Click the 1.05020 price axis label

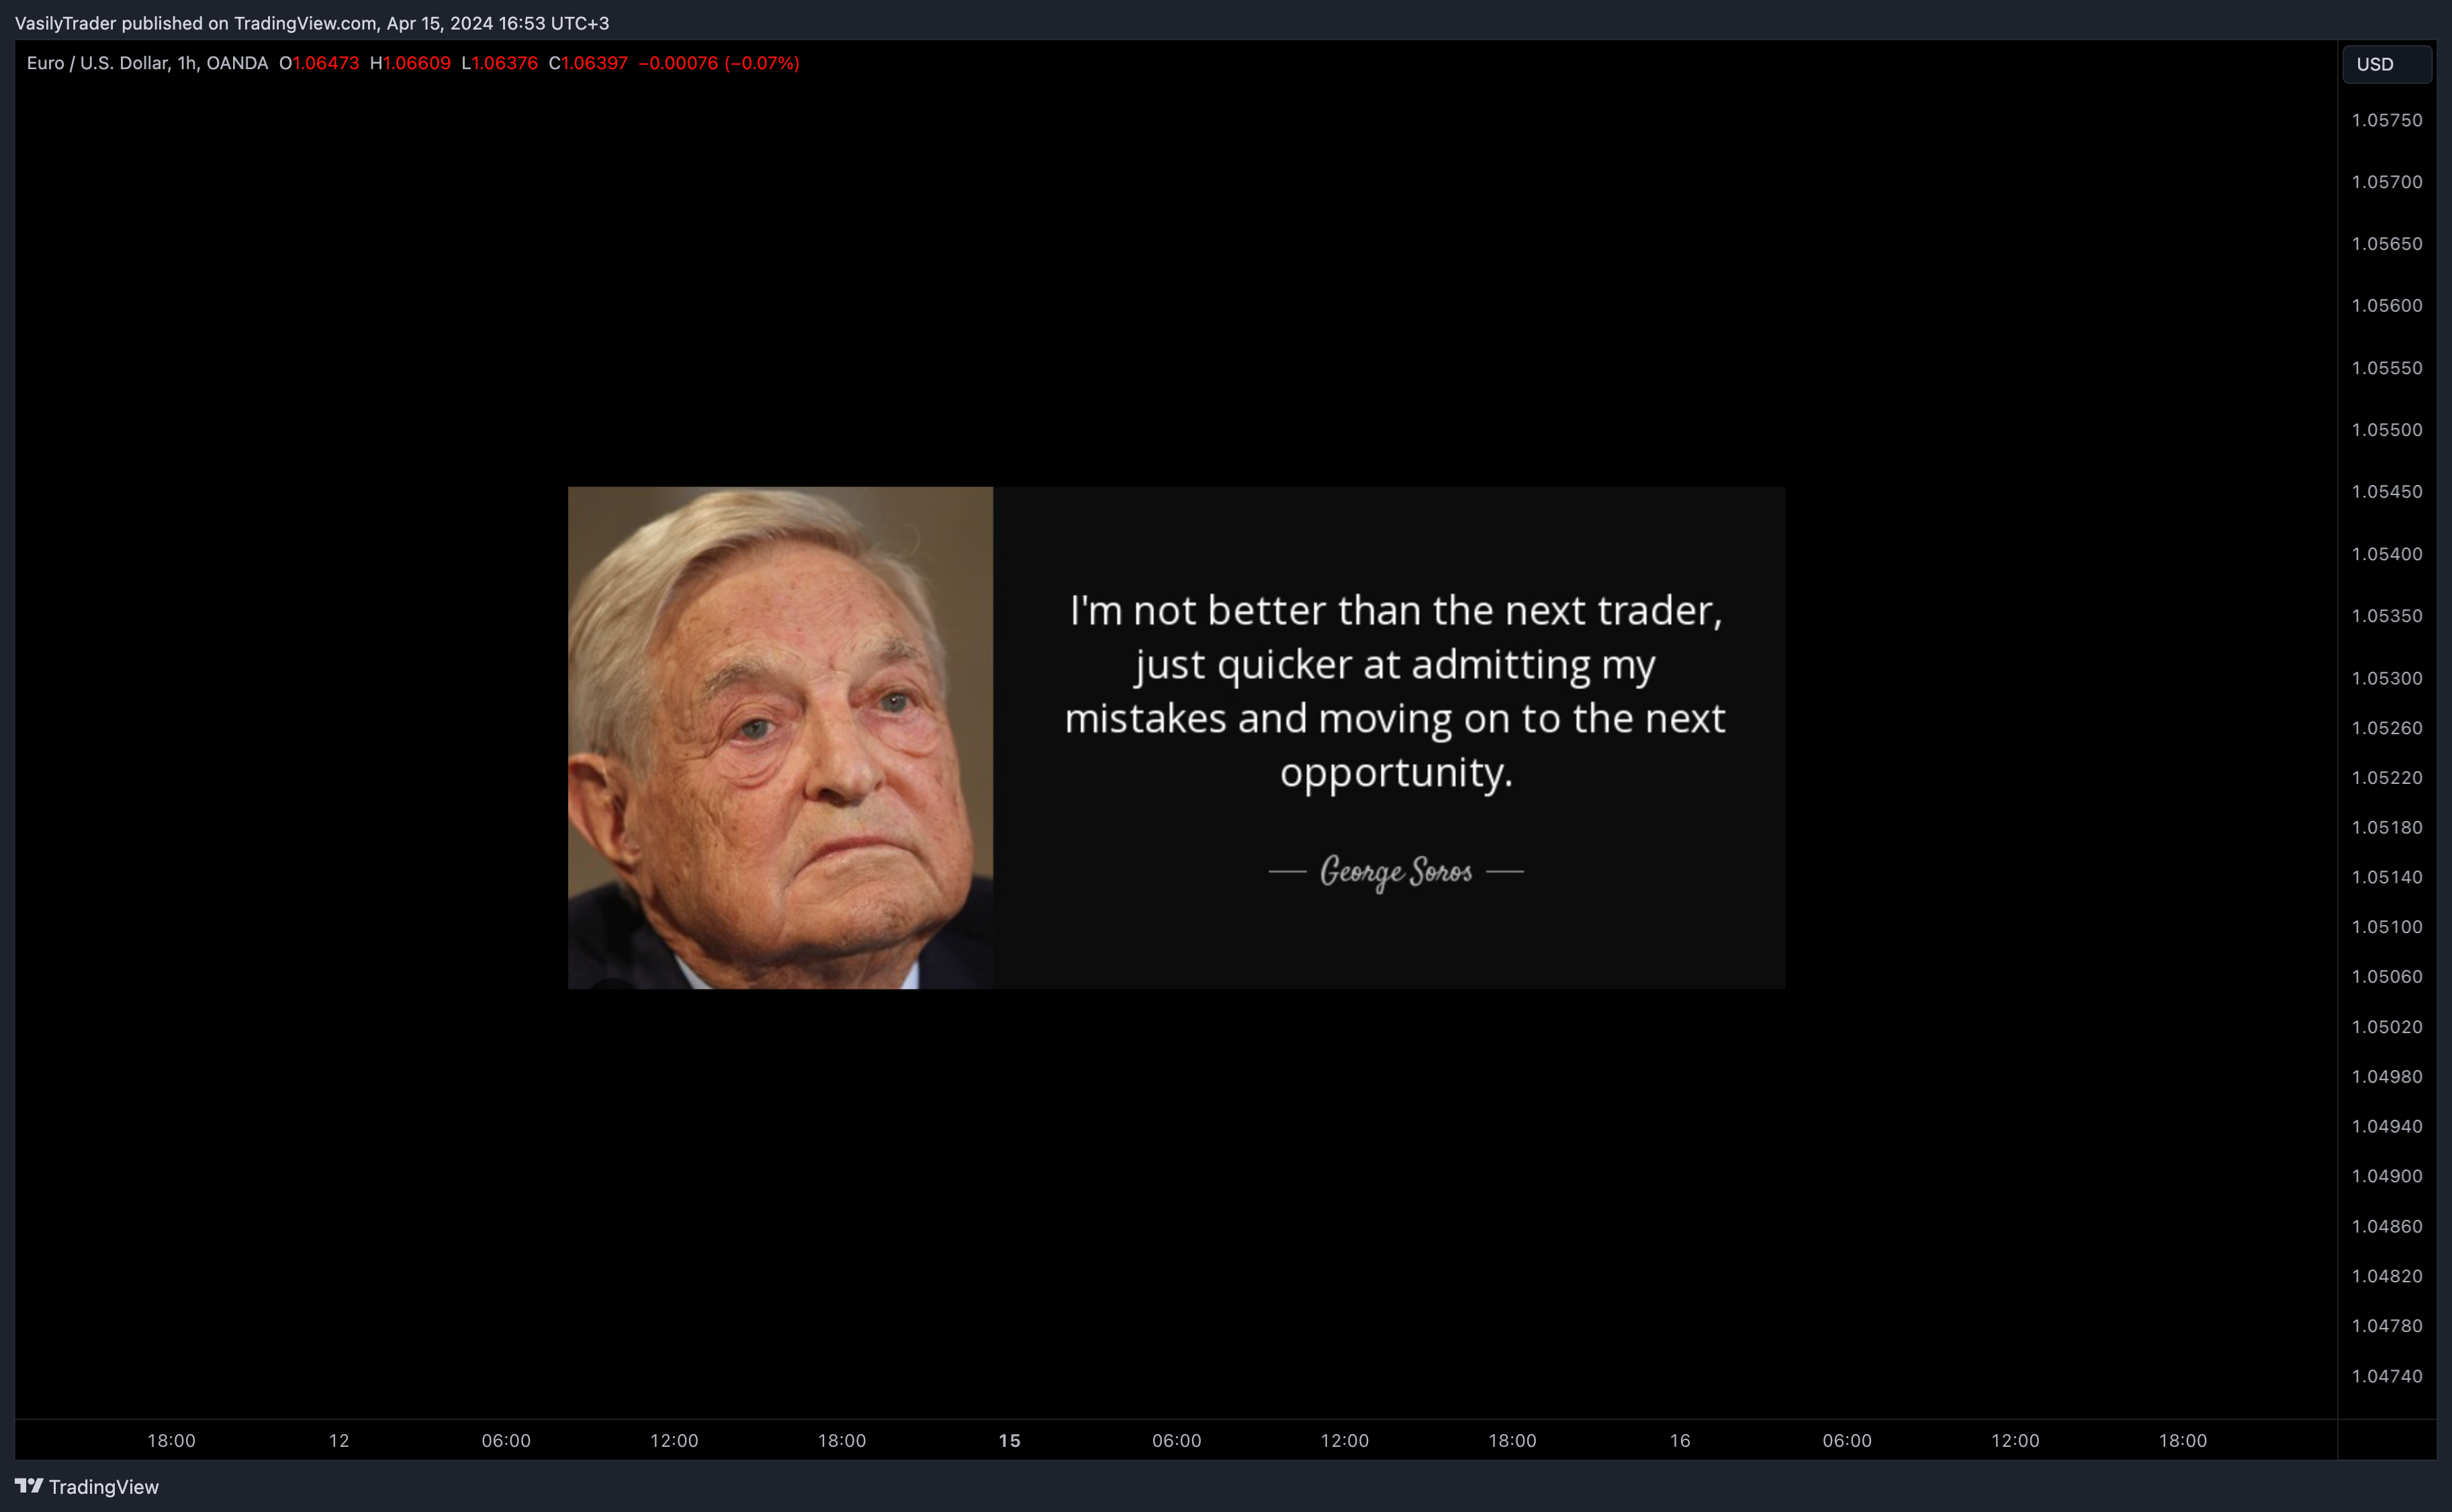2386,1027
